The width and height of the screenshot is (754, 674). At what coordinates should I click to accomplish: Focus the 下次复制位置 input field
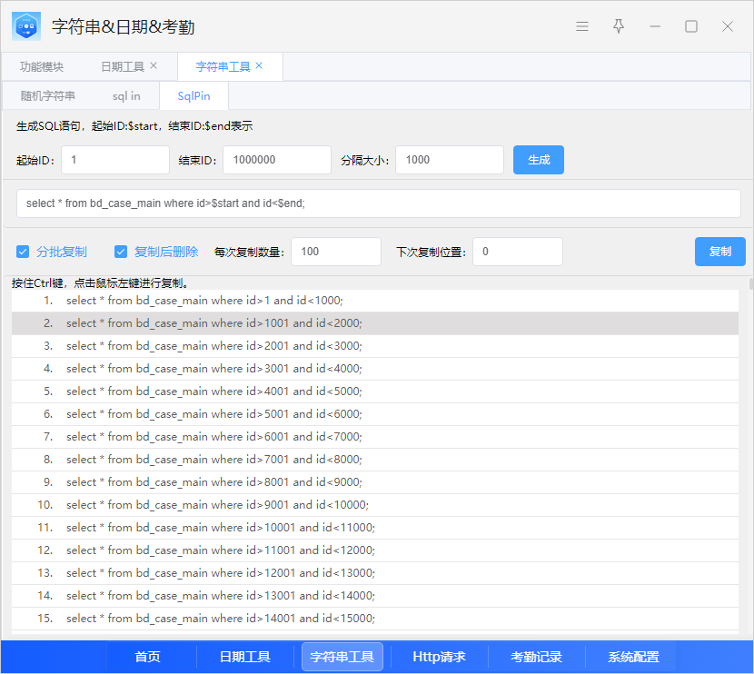click(518, 252)
